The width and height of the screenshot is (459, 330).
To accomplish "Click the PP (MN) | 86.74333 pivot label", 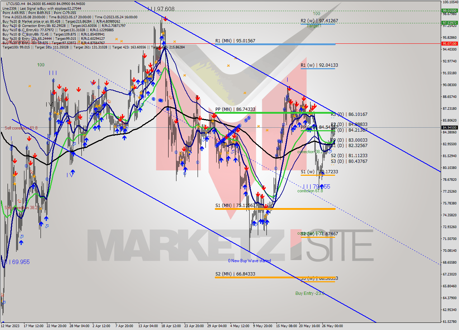I will [235, 109].
